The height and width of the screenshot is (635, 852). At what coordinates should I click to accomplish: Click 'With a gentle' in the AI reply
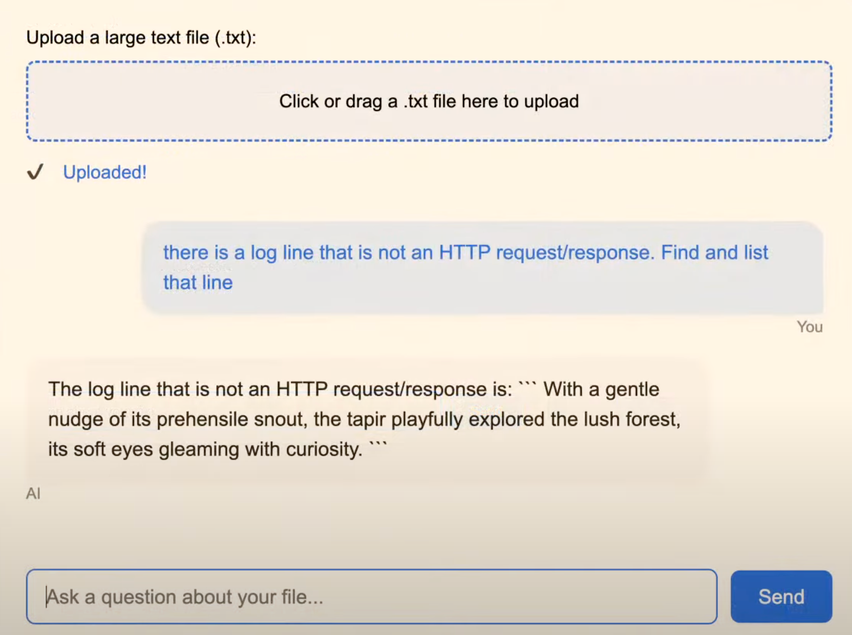tap(601, 390)
